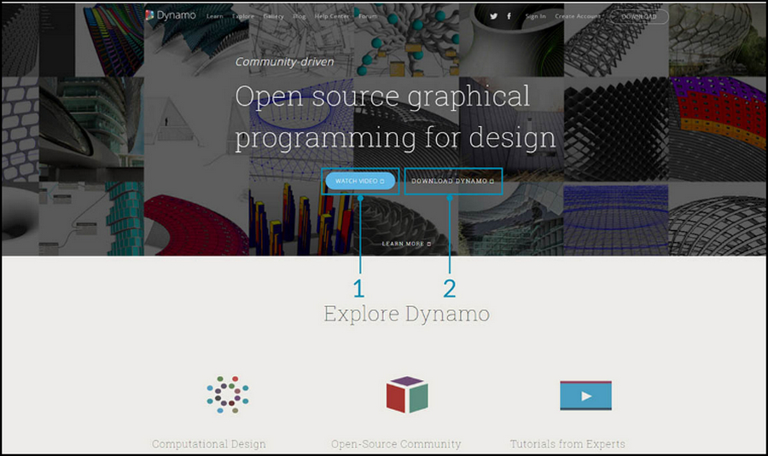
Task: Open the Twitter bird icon
Action: pos(494,16)
